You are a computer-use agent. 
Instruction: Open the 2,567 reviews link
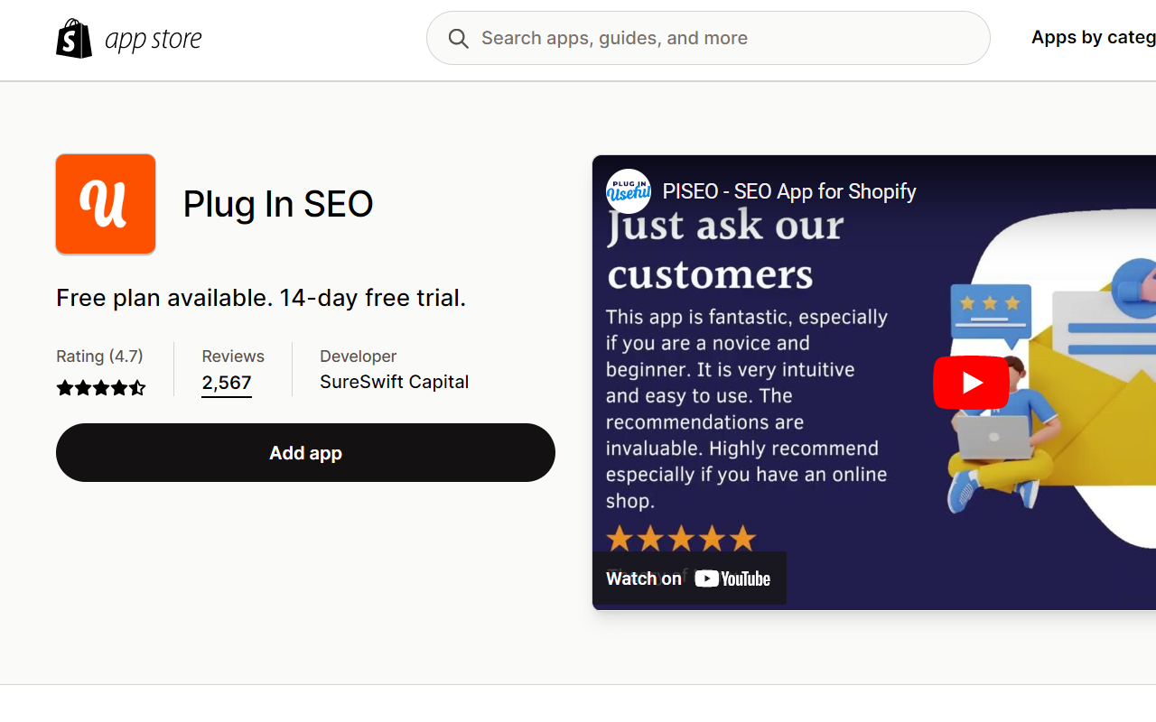click(226, 383)
